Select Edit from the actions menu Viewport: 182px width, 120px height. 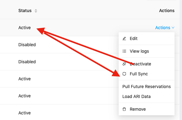pyautogui.click(x=147, y=38)
